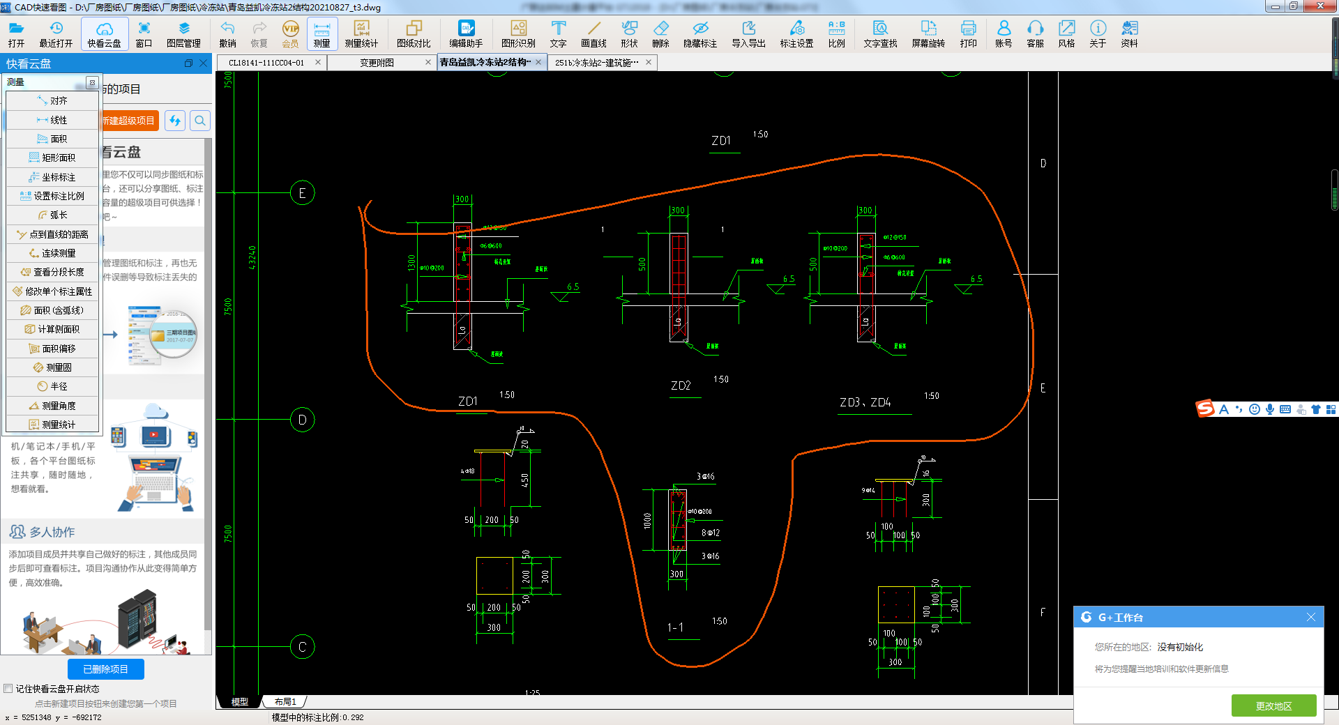Switch to 变更附图 drawing tab

pyautogui.click(x=377, y=62)
